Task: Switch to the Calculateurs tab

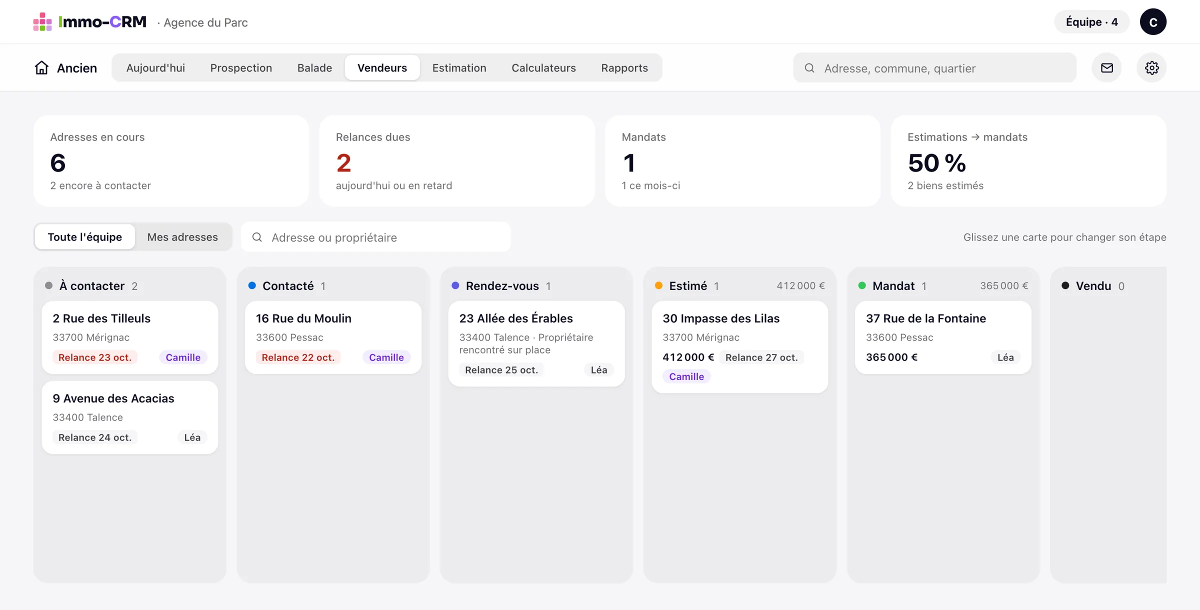Action: (543, 67)
